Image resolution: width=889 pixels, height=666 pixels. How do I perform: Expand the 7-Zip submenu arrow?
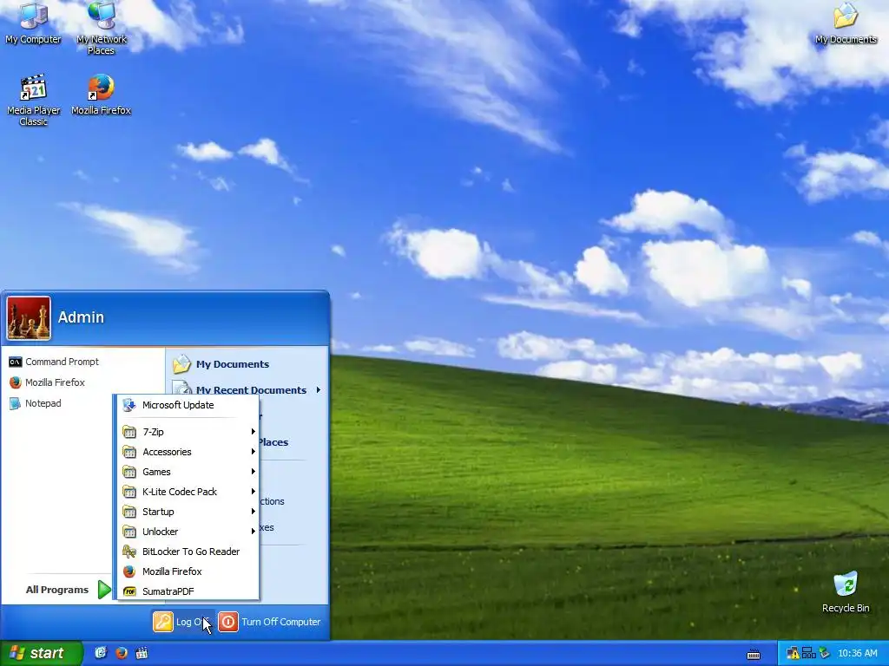pos(253,432)
